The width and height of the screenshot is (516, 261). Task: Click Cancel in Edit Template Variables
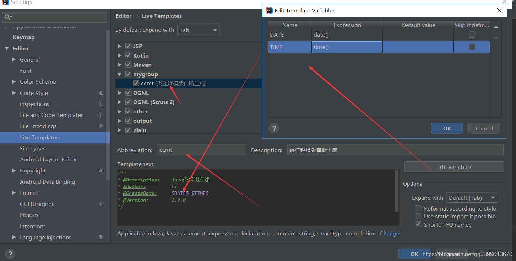coord(484,128)
